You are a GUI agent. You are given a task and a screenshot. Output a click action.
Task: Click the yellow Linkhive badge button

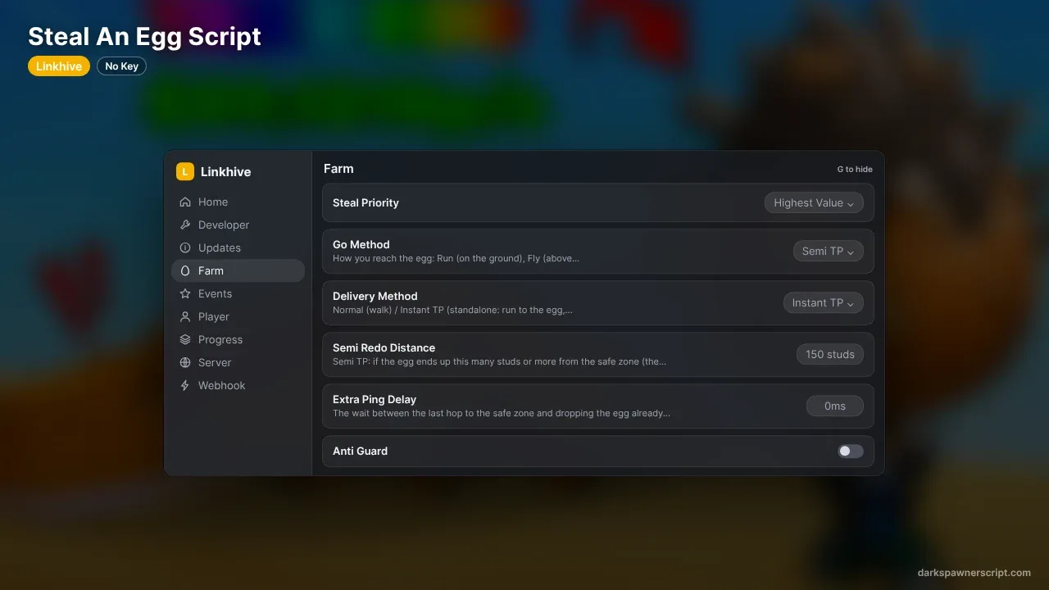tap(59, 66)
